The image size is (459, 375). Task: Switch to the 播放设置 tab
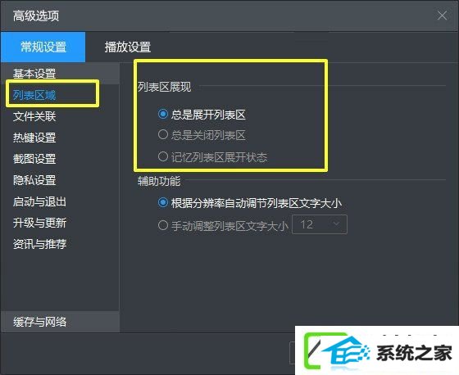tap(128, 47)
